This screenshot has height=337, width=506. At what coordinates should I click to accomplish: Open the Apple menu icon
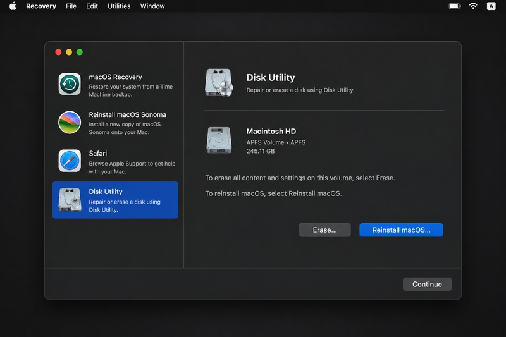pos(13,6)
